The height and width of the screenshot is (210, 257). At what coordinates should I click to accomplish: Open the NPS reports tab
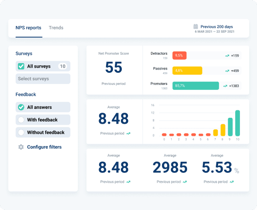coord(28,28)
